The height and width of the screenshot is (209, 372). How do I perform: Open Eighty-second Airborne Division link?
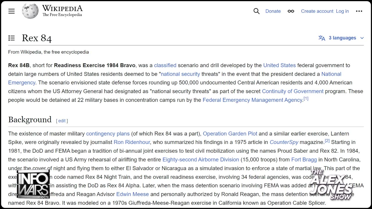click(201, 160)
